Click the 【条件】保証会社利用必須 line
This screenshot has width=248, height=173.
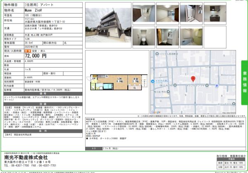[x=18, y=135]
